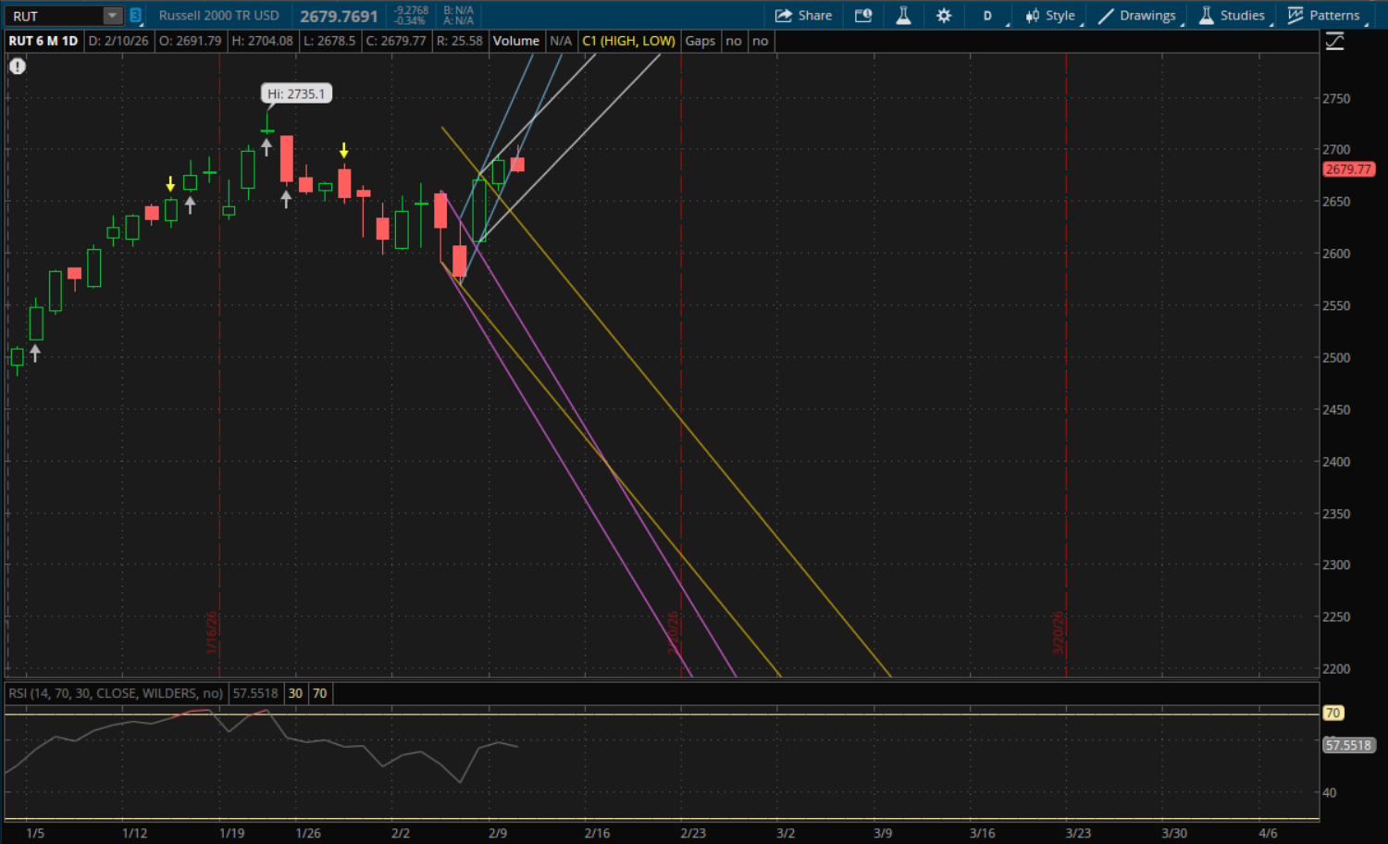The height and width of the screenshot is (844, 1388).
Task: Click the Volume study label
Action: pos(515,41)
